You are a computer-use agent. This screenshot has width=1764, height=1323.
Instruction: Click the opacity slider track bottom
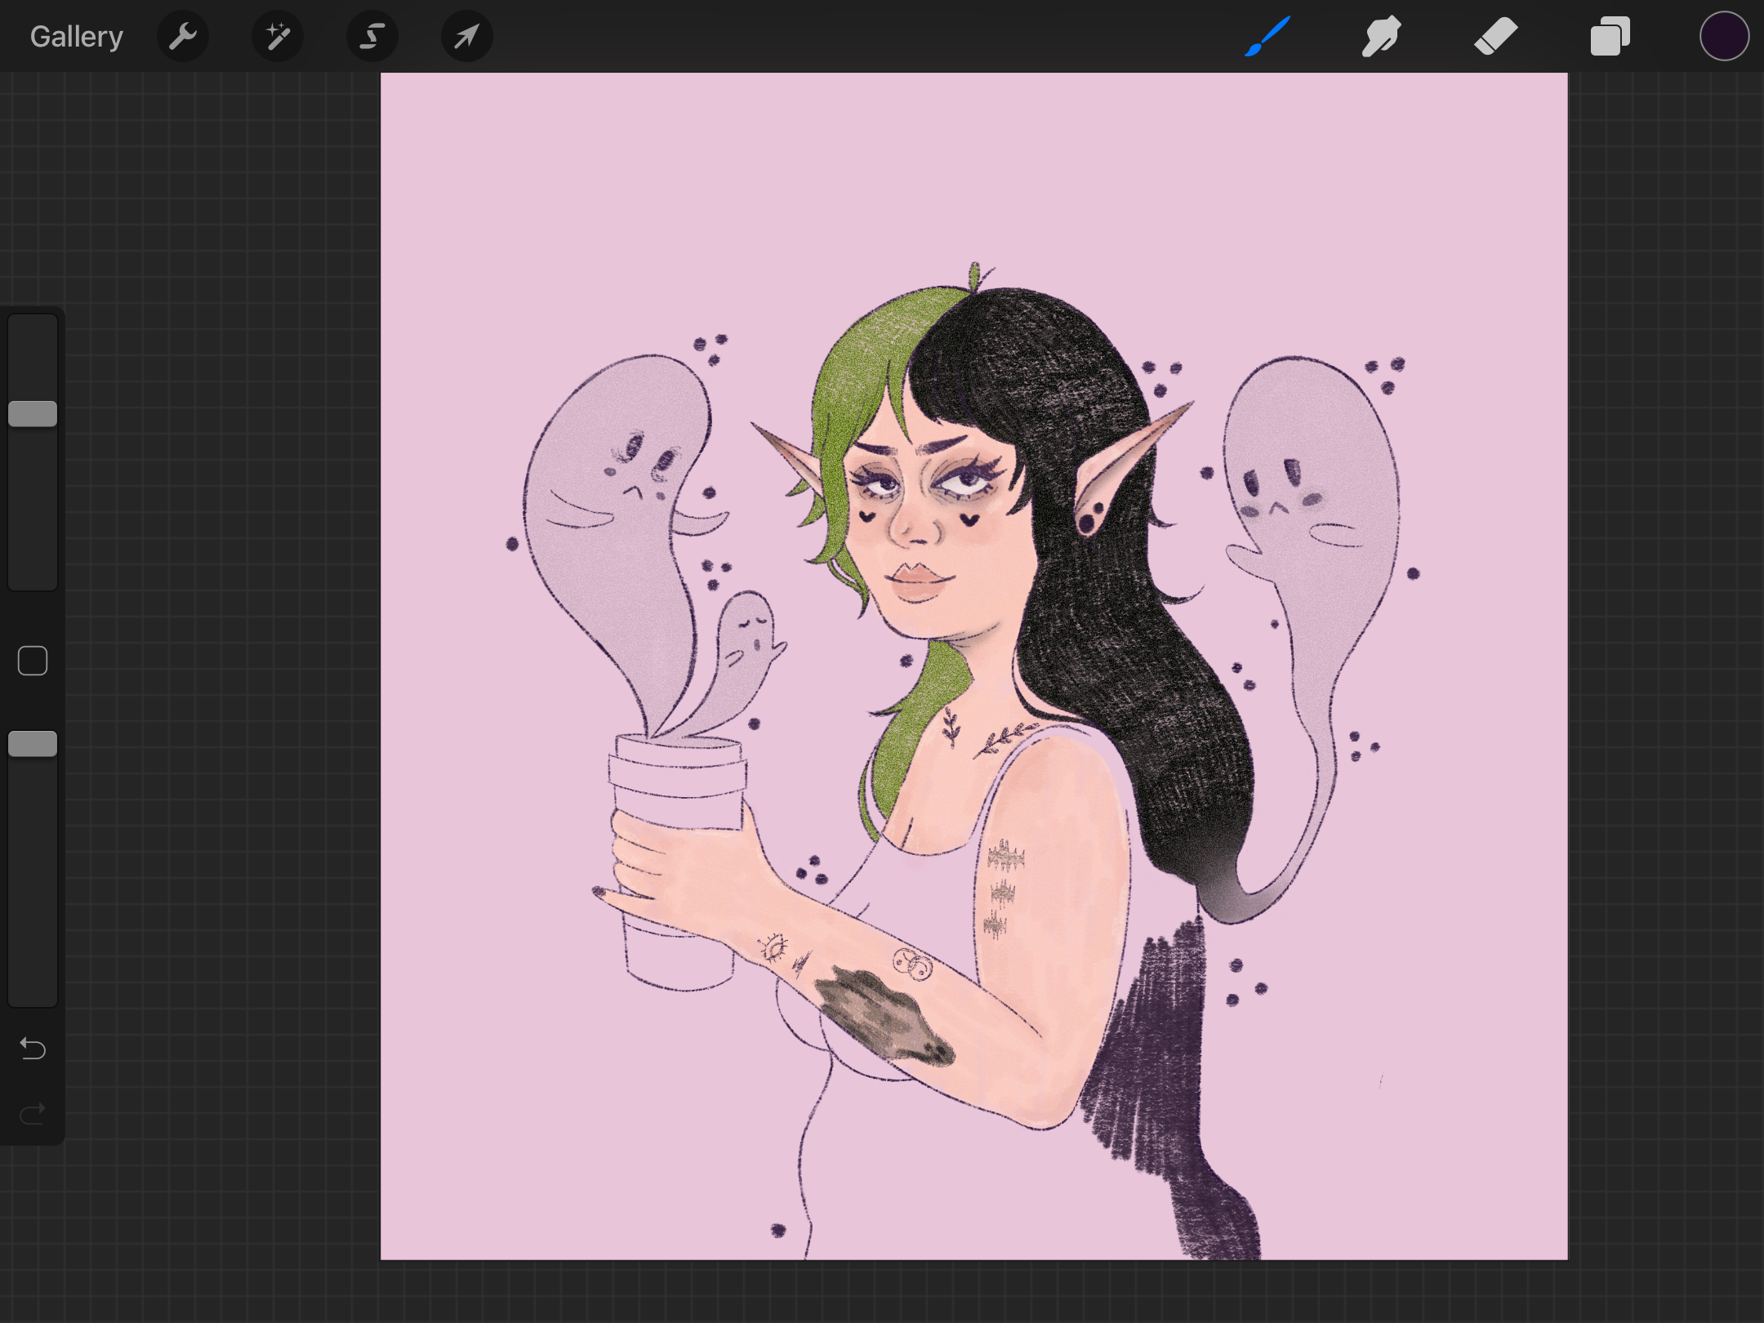coord(33,980)
